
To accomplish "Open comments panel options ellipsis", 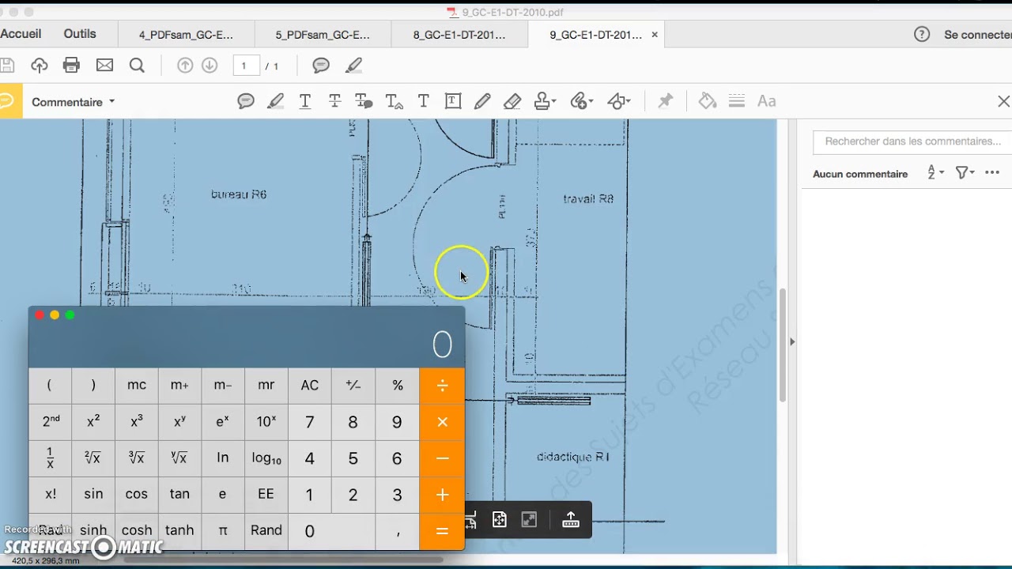I will 992,172.
